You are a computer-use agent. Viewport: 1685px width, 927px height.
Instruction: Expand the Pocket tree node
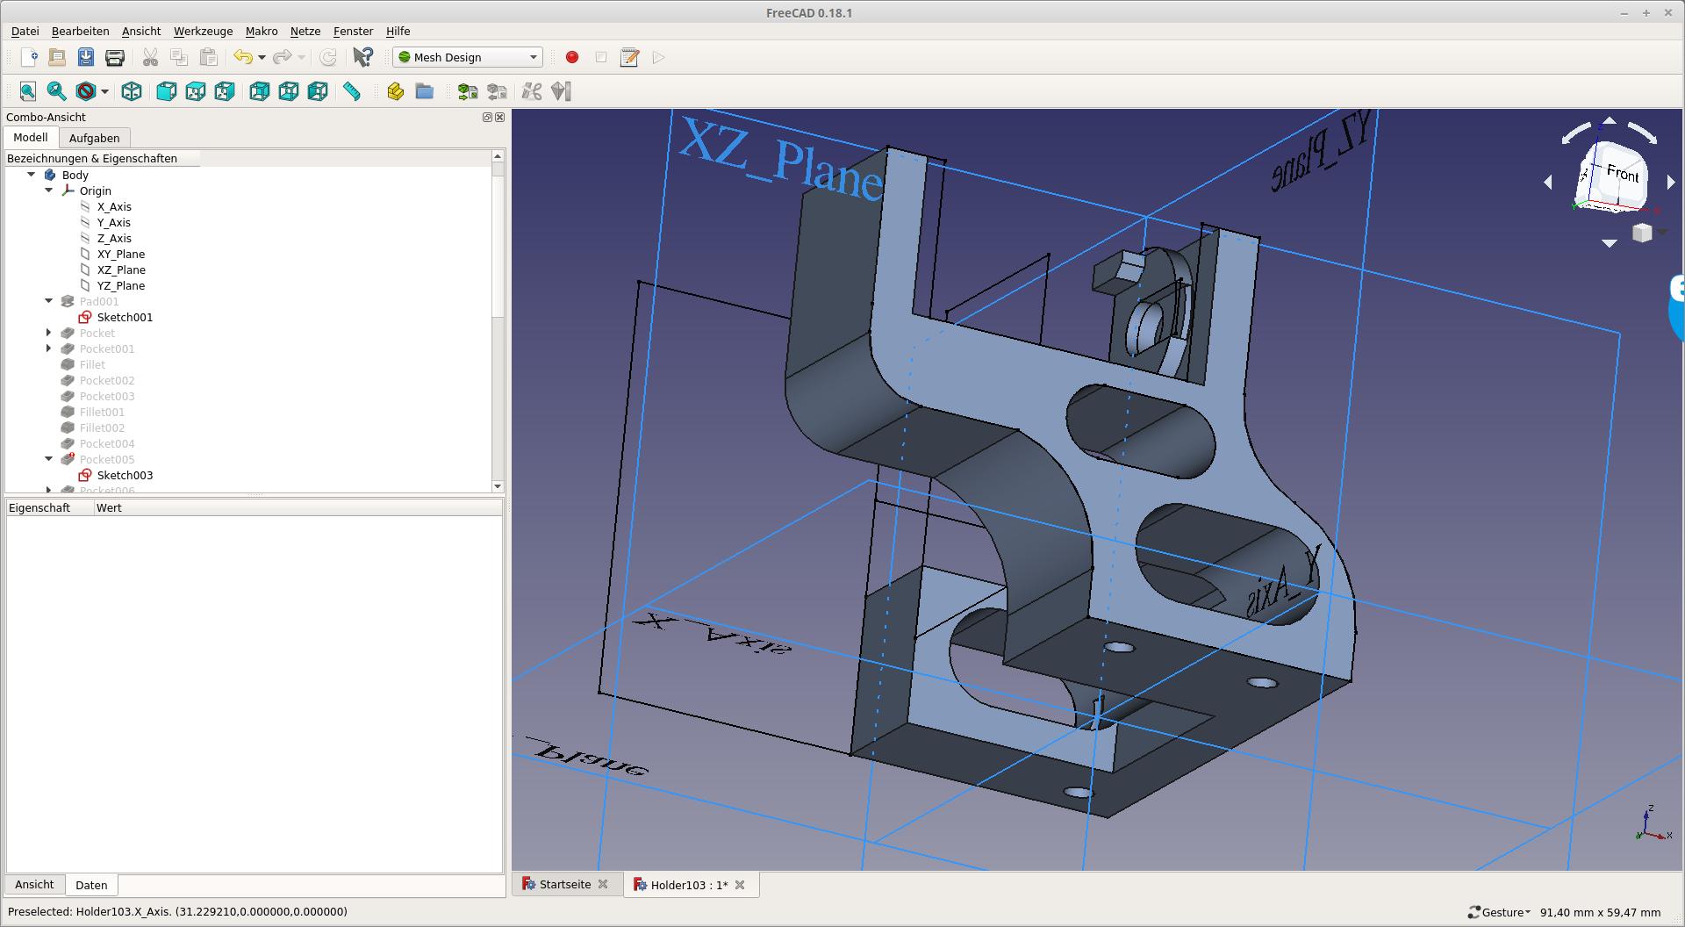coord(49,333)
